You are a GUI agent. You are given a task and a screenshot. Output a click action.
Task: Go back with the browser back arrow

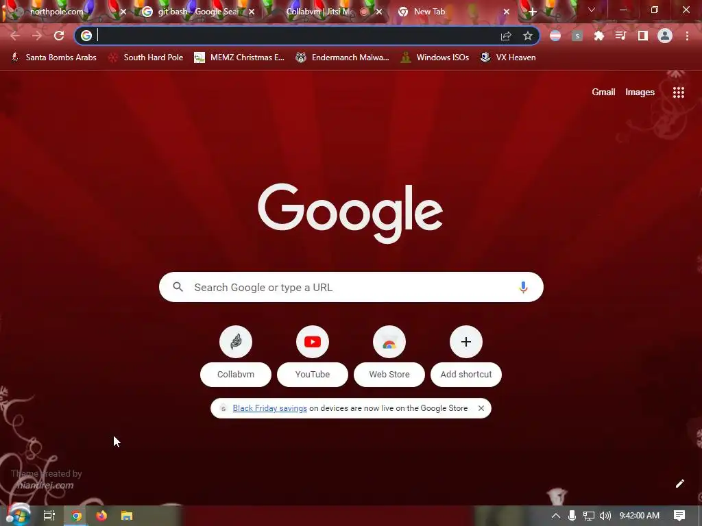[15, 36]
